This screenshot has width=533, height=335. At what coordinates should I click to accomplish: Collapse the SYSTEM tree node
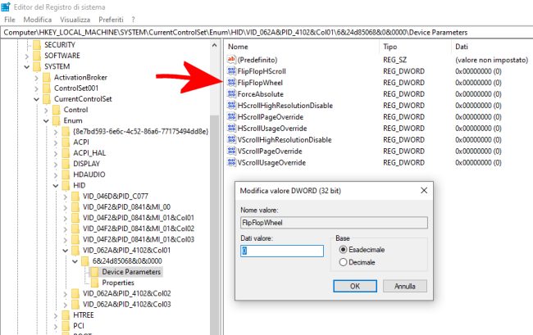click(x=27, y=67)
